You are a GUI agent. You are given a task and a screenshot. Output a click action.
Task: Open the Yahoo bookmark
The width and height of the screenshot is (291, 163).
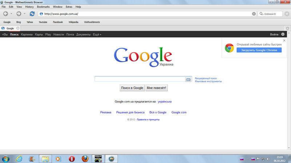pyautogui.click(x=30, y=22)
